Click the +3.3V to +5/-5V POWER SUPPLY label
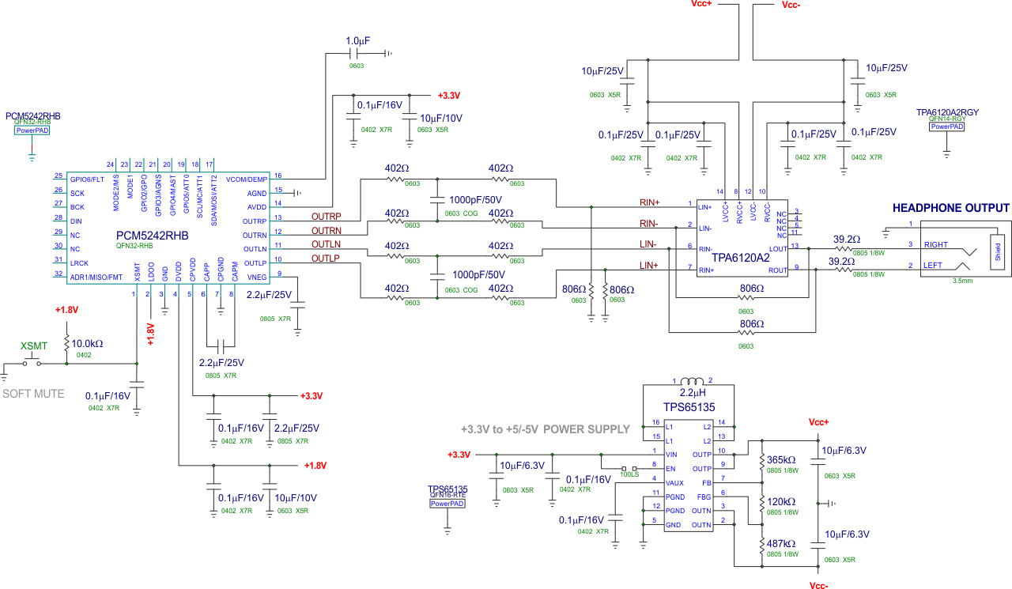 [545, 429]
